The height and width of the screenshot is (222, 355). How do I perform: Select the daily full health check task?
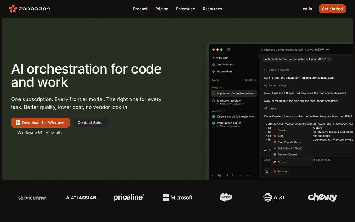pyautogui.click(x=234, y=117)
